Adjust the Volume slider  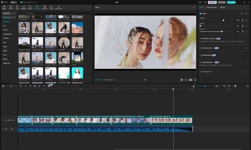click(x=223, y=20)
